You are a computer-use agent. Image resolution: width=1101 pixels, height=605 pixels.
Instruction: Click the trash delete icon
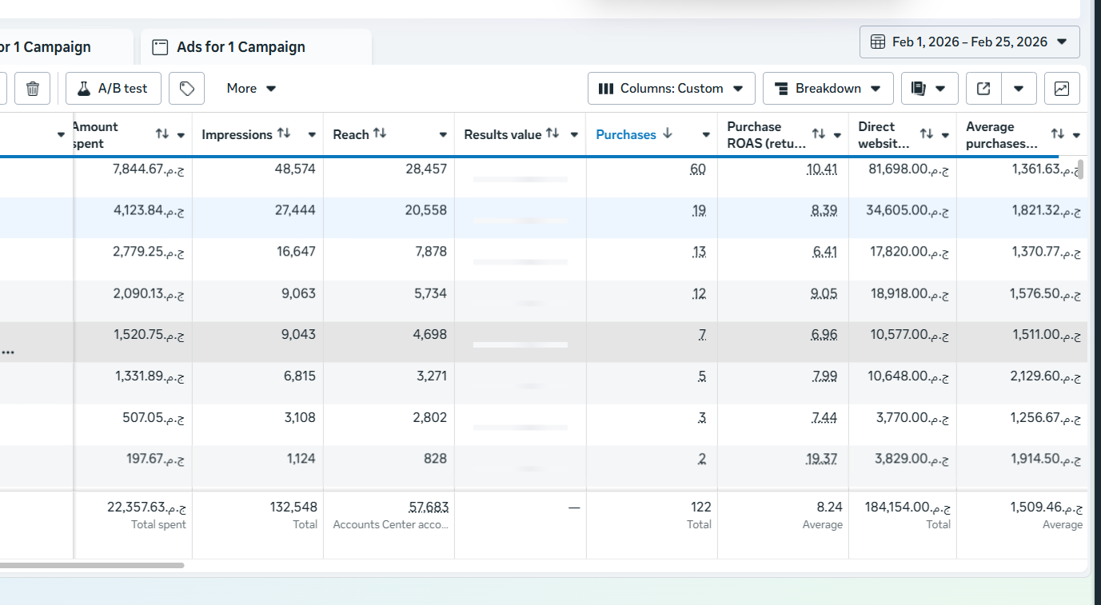pyautogui.click(x=33, y=89)
